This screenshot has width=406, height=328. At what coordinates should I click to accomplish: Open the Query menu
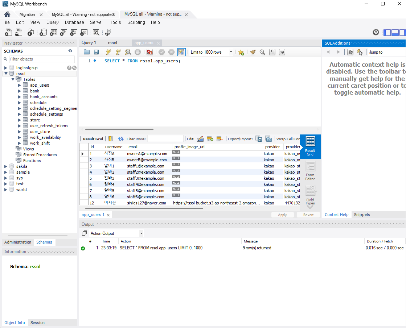(53, 22)
